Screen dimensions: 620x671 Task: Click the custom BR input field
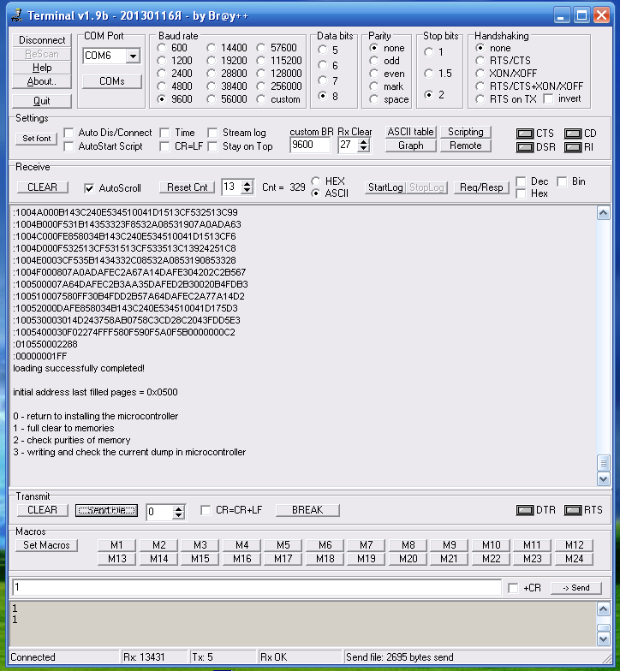click(310, 145)
